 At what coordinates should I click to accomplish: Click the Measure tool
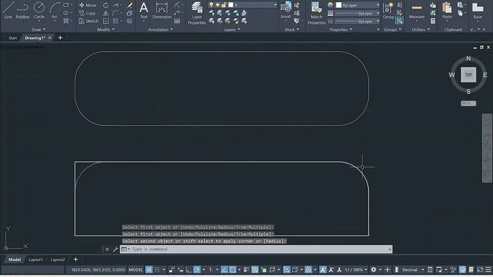coord(417,10)
